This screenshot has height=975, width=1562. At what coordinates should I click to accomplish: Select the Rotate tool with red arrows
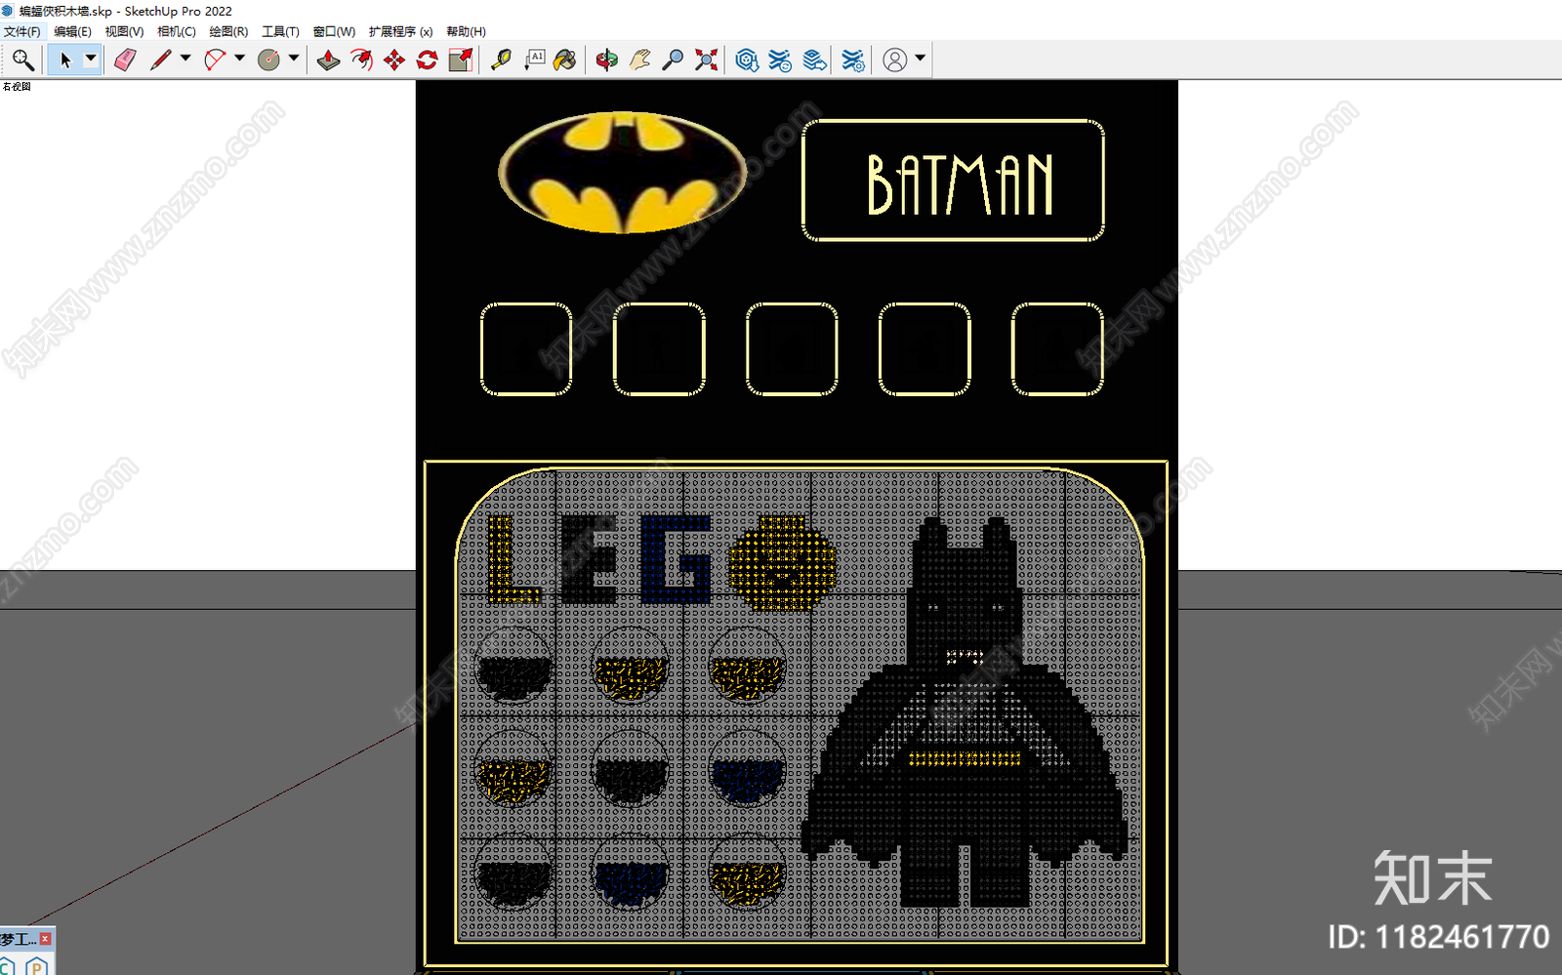click(x=427, y=61)
